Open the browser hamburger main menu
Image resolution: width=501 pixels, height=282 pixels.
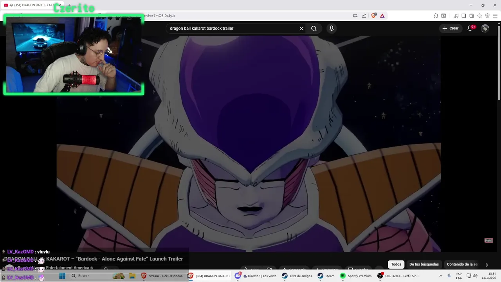pos(495,16)
